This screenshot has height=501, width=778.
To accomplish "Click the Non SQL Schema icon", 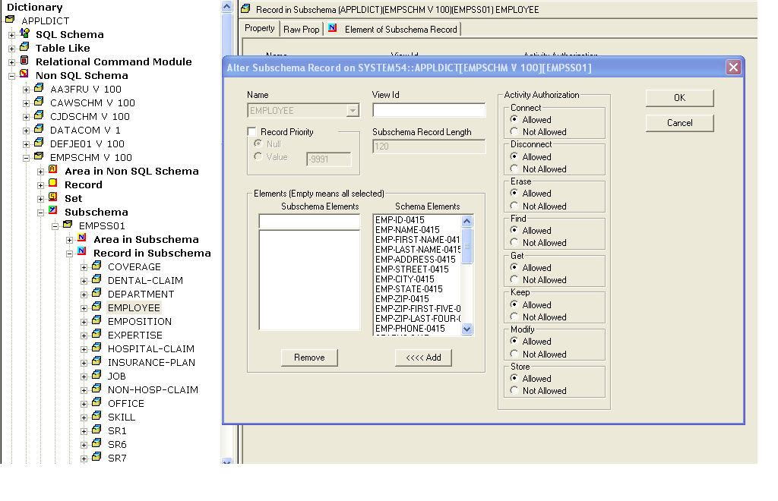I will tap(24, 75).
